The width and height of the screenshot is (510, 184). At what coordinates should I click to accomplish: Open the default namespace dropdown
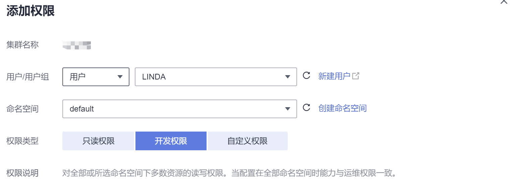click(x=174, y=109)
